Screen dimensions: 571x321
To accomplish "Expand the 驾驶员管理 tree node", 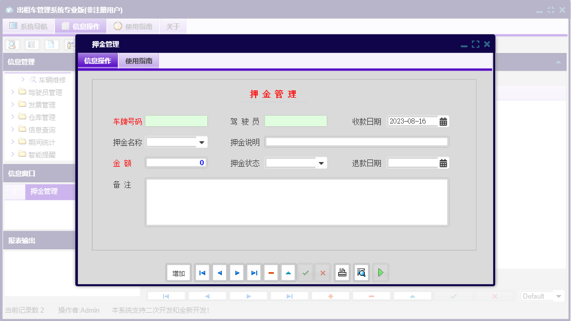I will point(13,92).
